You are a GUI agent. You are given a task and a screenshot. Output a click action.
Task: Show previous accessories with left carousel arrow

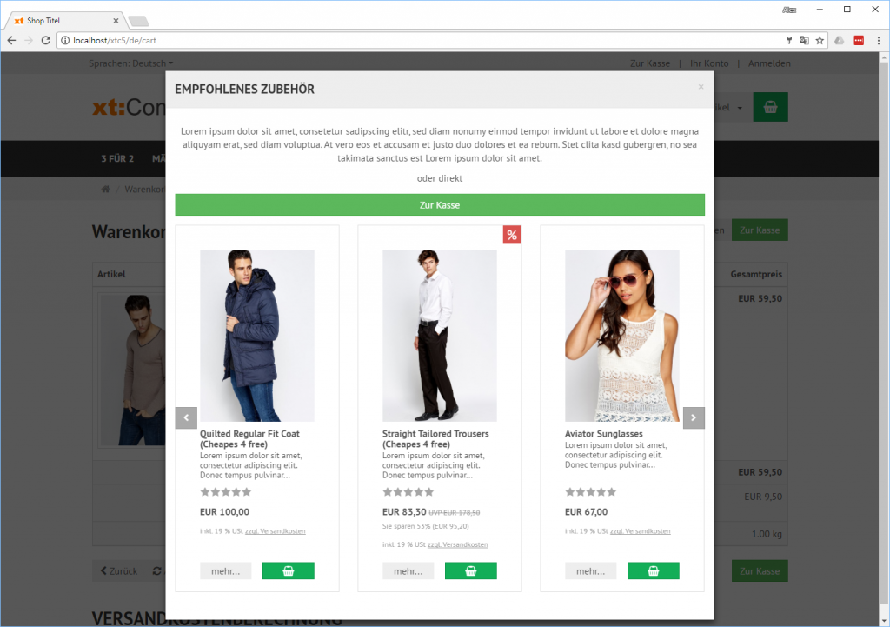[186, 417]
